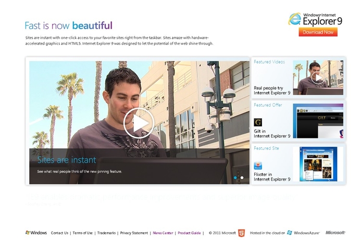The width and height of the screenshot is (361, 240).
Task: Open the Flixster site screenshot thumbnail
Action: point(318,164)
